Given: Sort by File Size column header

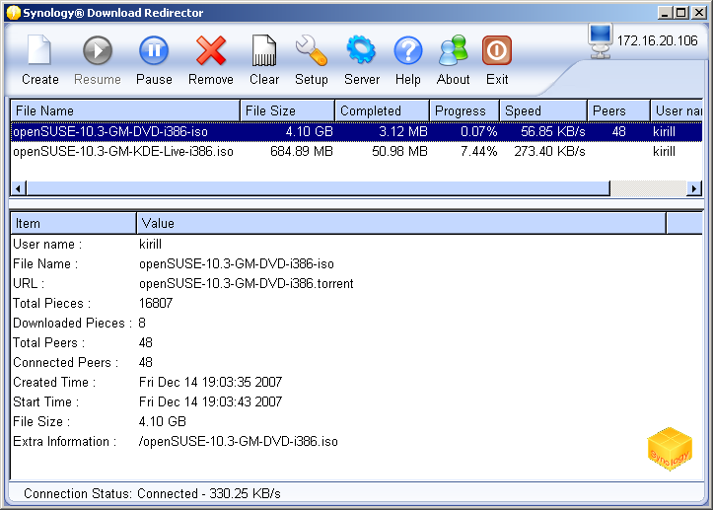Looking at the screenshot, I should click(287, 111).
